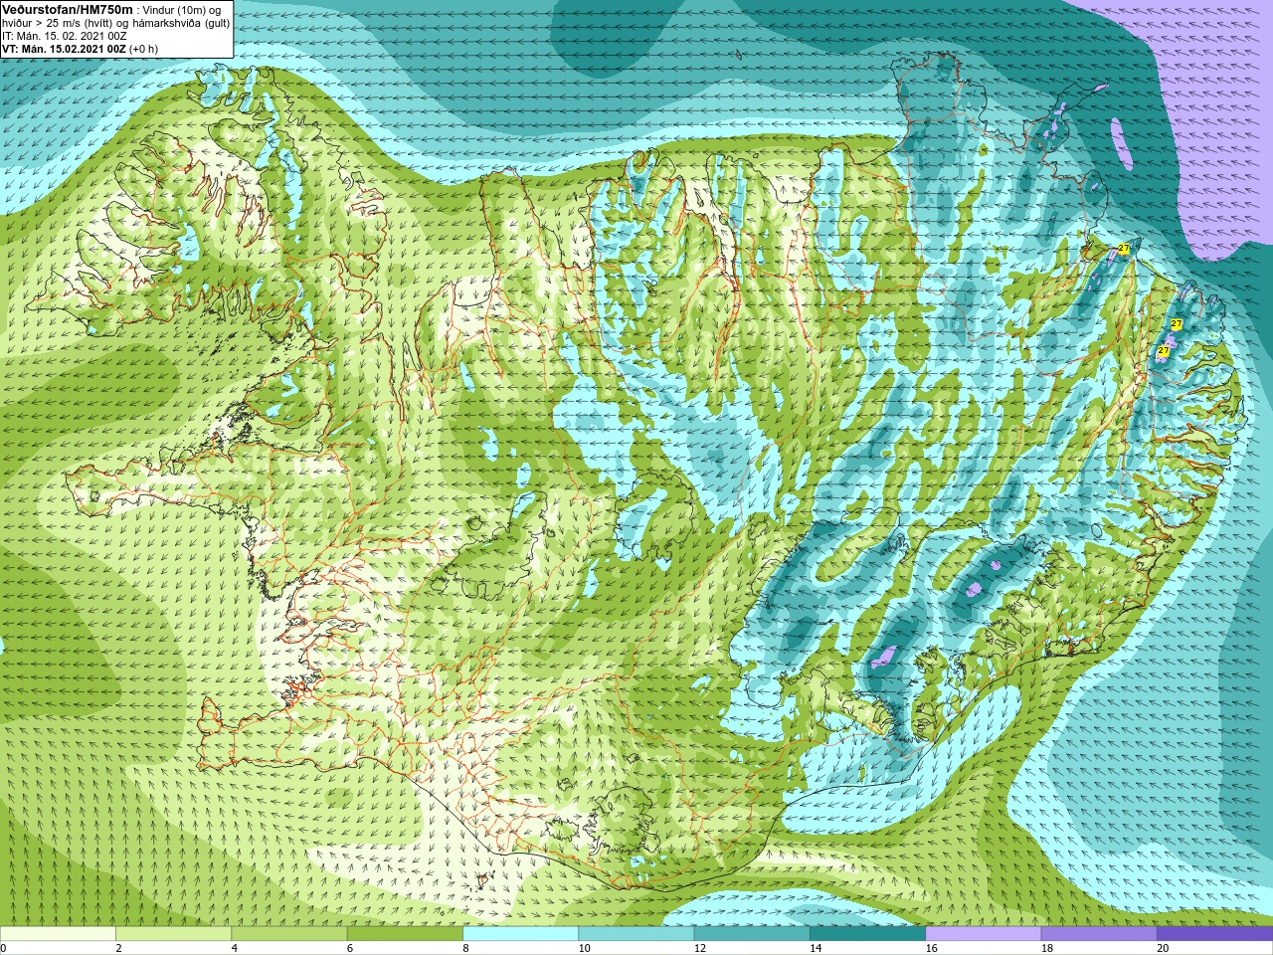
Task: Click the southernmost yellow 27 gust marker
Action: tap(1163, 350)
